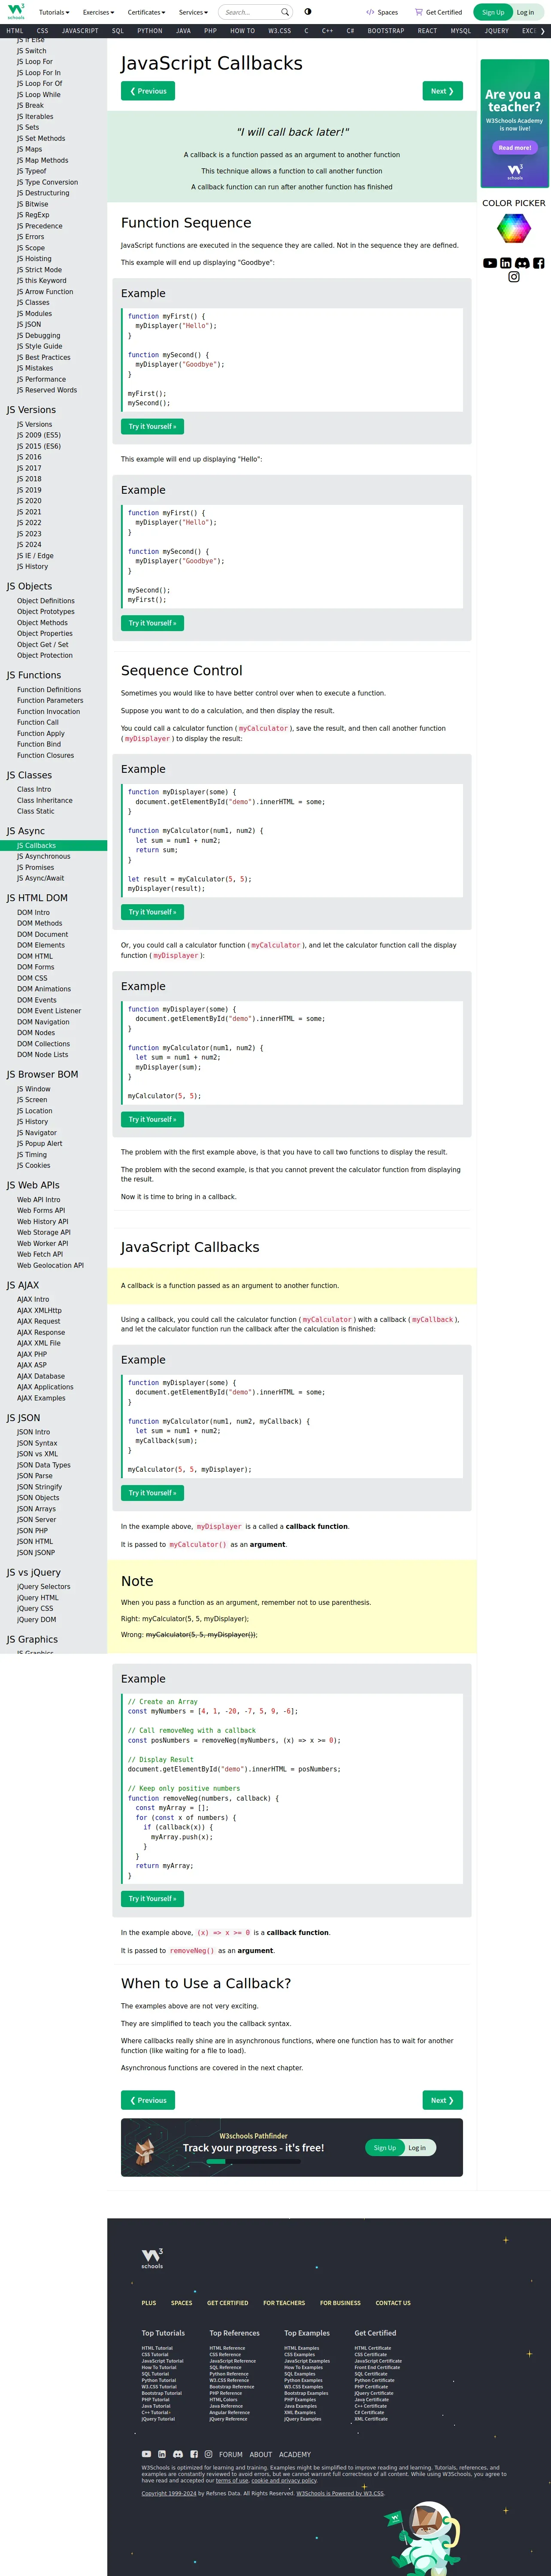The image size is (551, 2576).
Task: Select PYTHON in the language bar
Action: (150, 31)
